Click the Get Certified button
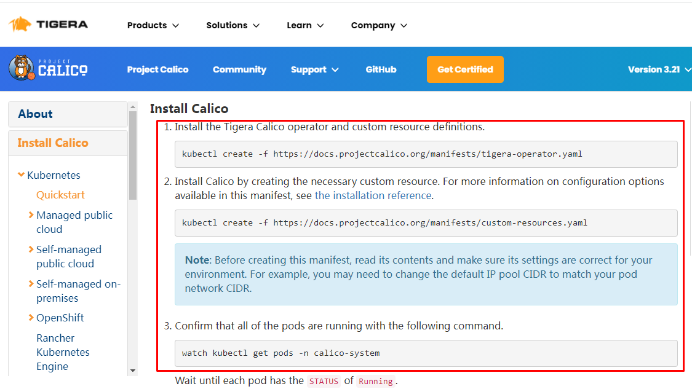 tap(465, 69)
